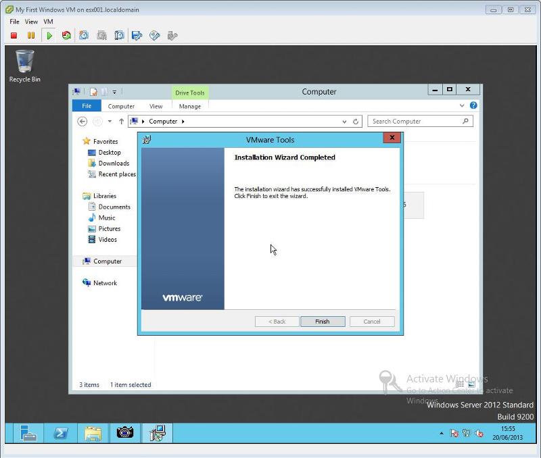
Task: Click Cancel in the VMware Tools wizard
Action: (x=372, y=322)
